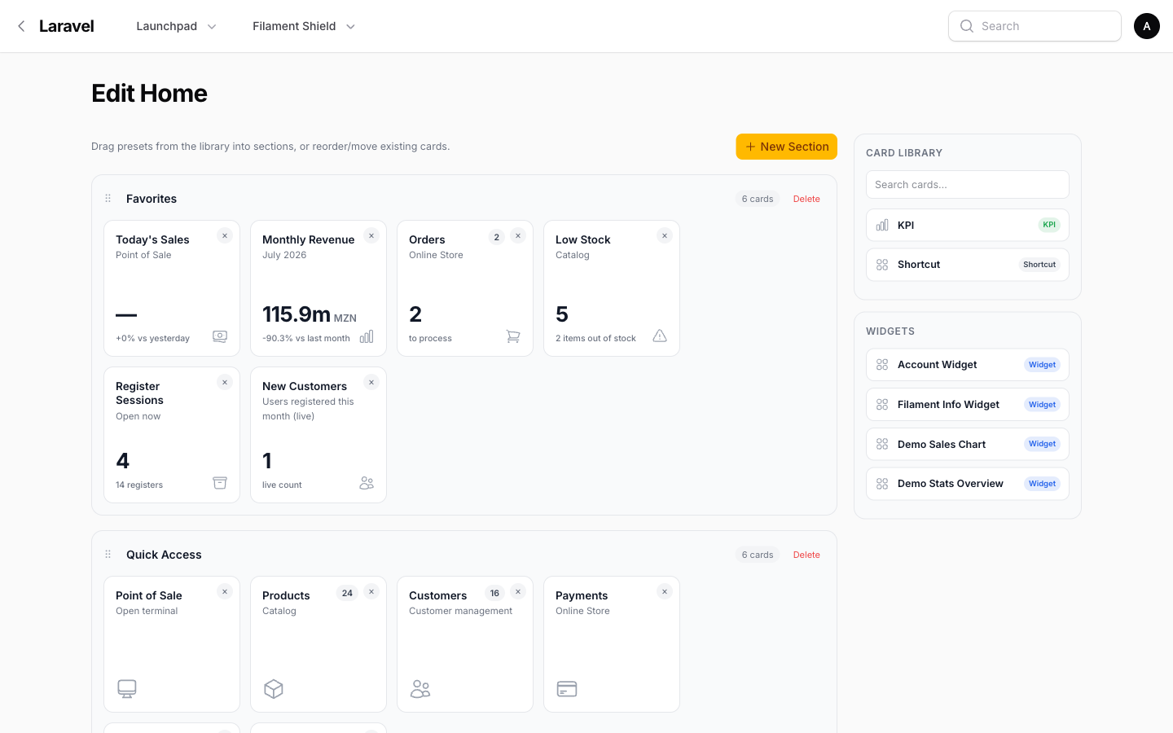This screenshot has width=1173, height=733.
Task: Click the monitor icon on Point of Sale
Action: (127, 689)
